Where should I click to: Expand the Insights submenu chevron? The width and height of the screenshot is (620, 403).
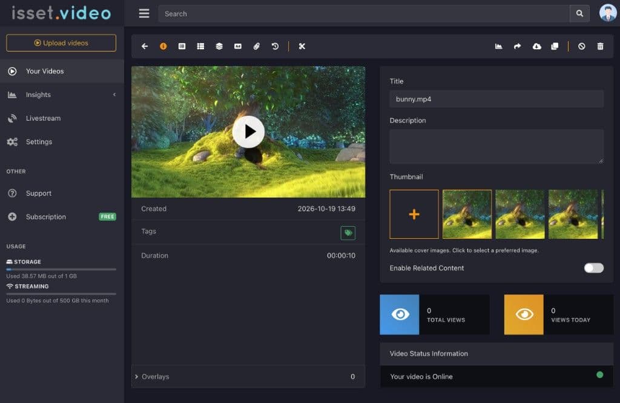114,95
